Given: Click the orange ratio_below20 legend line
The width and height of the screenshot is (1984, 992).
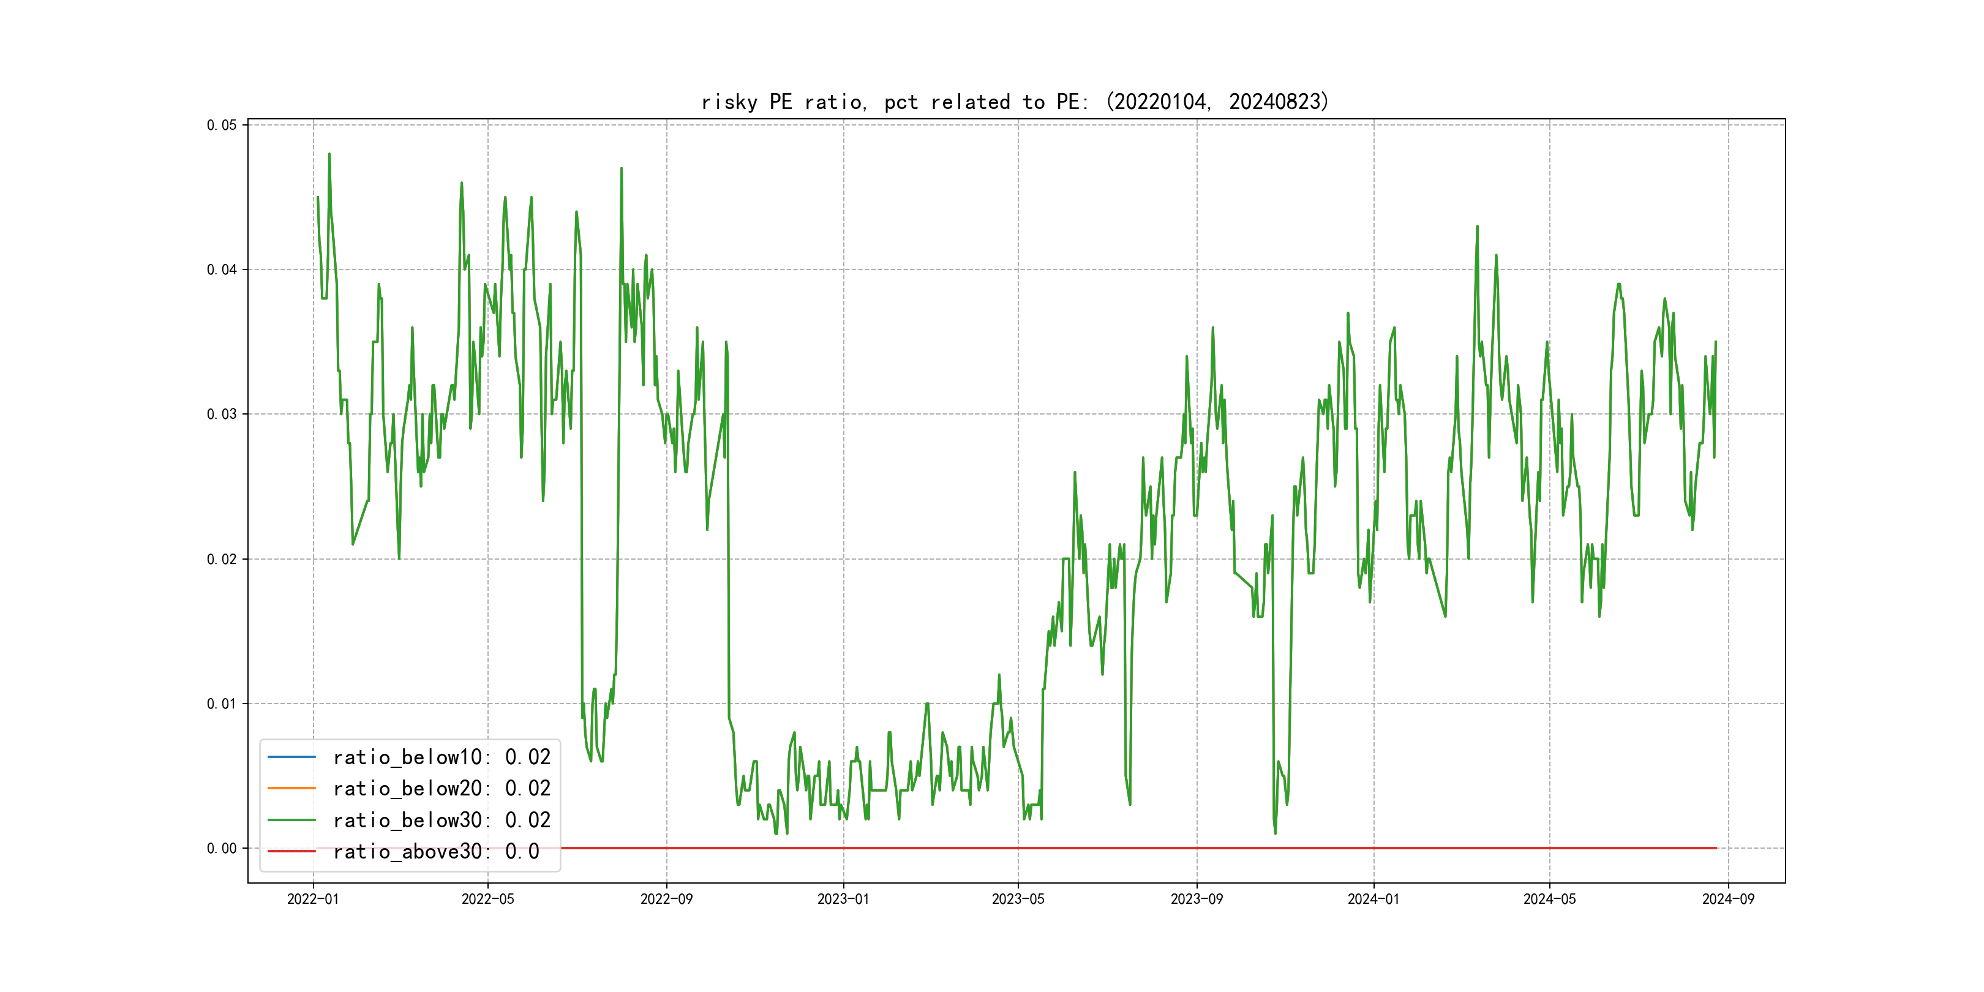Looking at the screenshot, I should click(x=291, y=788).
